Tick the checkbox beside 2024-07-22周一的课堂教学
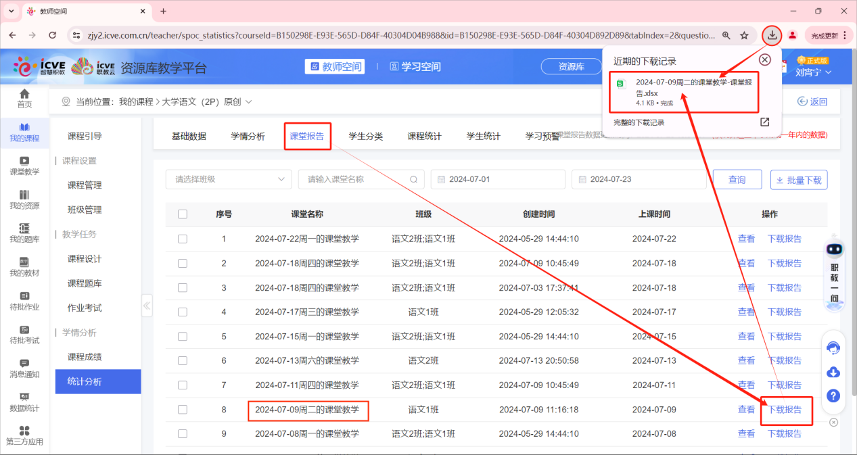Viewport: 857px width, 455px height. [x=182, y=239]
